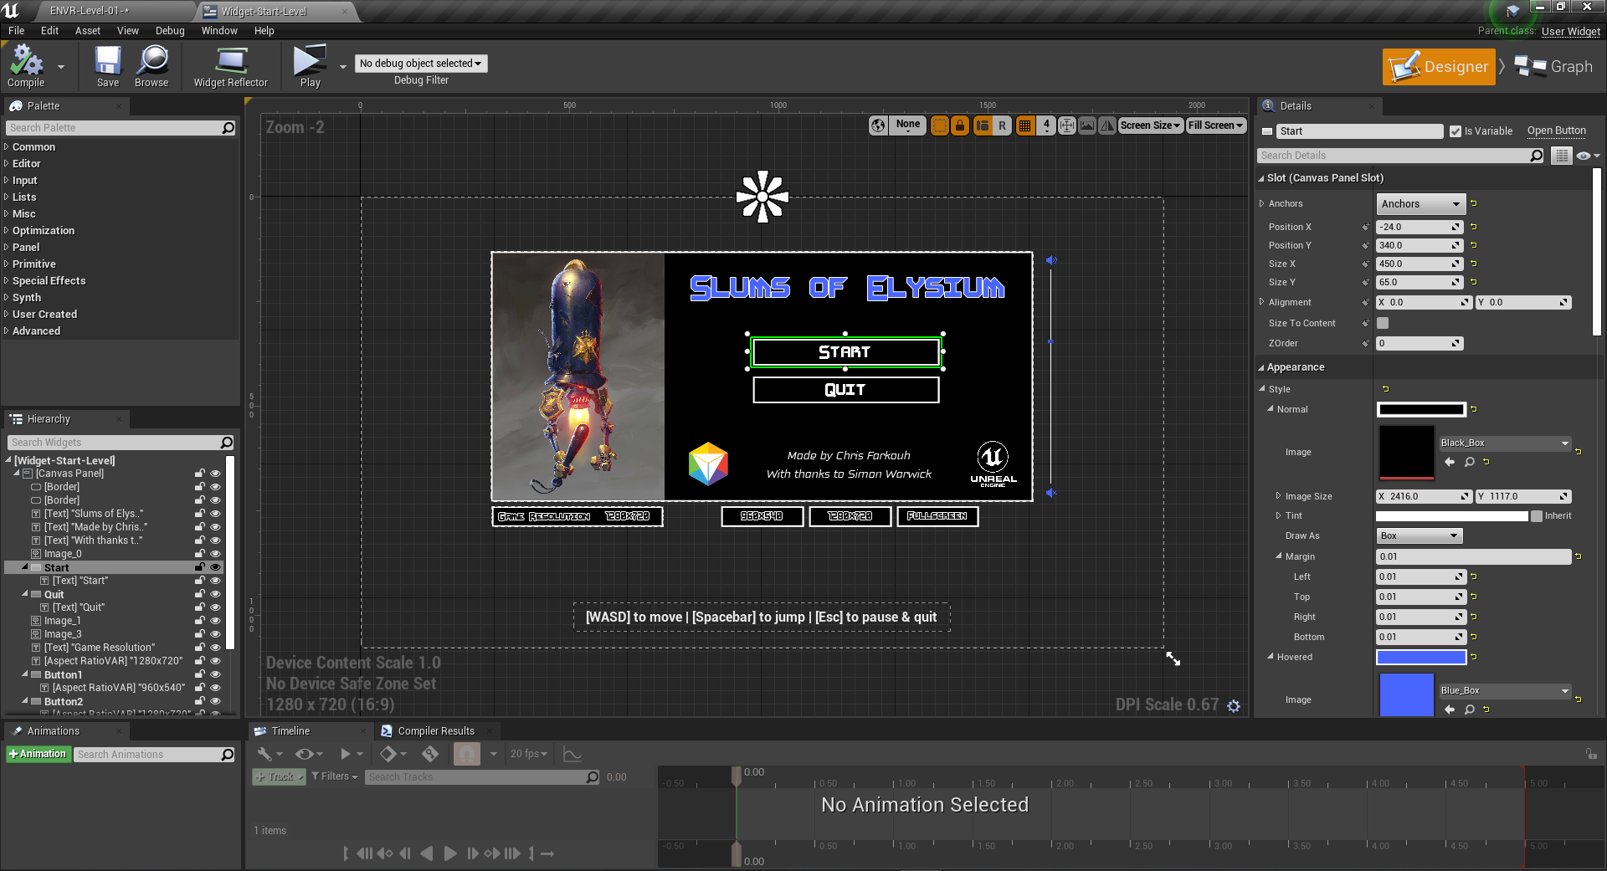This screenshot has height=871, width=1607.
Task: Switch to the ENVR-Level-01 tab
Action: pyautogui.click(x=90, y=11)
